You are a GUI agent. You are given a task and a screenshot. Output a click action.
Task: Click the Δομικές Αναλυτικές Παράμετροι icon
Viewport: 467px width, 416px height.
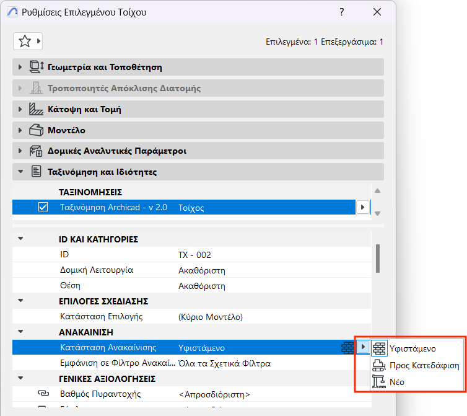36,151
